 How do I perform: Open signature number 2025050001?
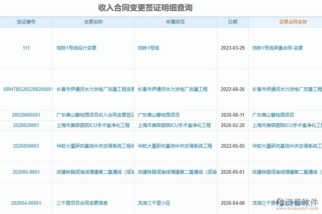pos(26,146)
